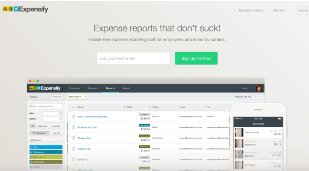
Task: Click the Jimmy John's receipt thumbnail
Action: click(x=239, y=132)
